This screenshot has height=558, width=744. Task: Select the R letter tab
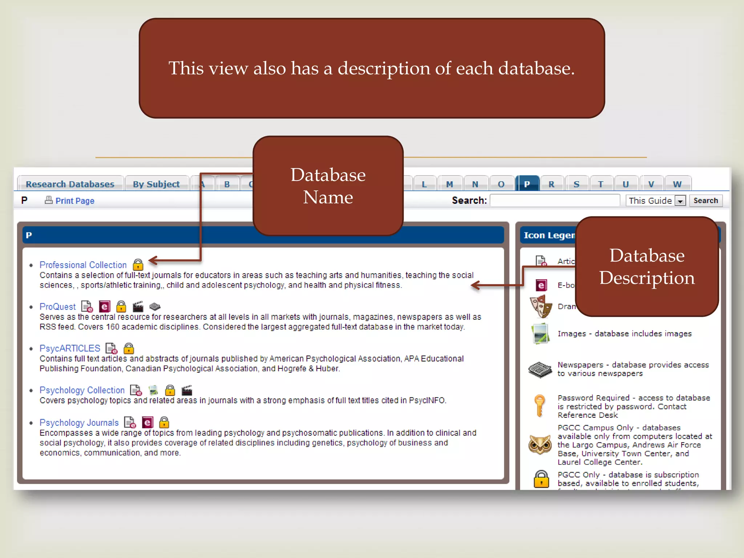coord(551,184)
